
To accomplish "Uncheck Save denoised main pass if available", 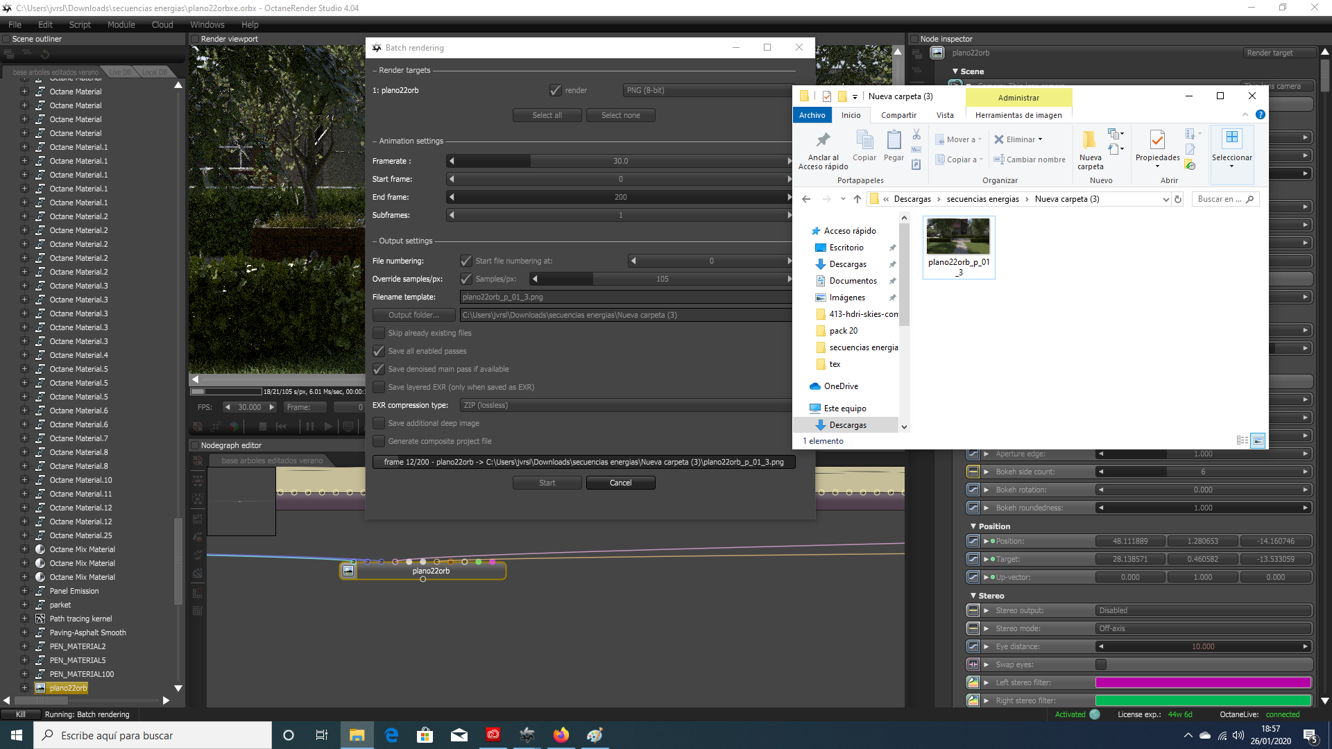I will click(x=379, y=369).
